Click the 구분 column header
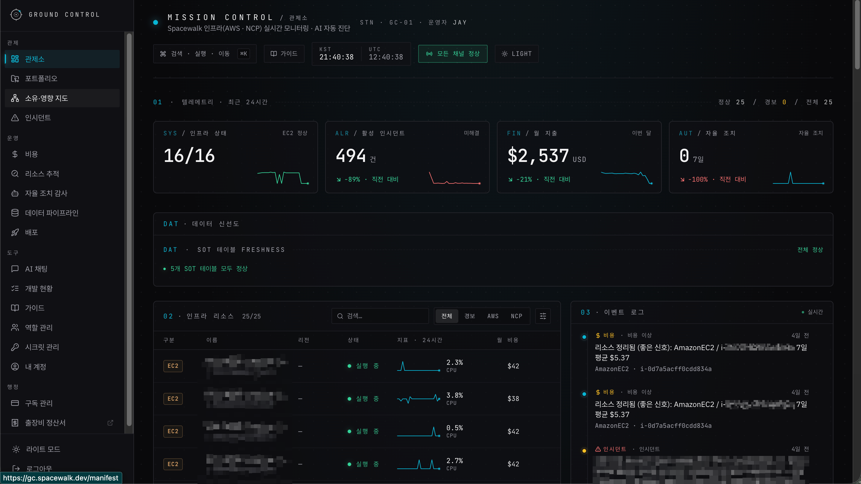The height and width of the screenshot is (484, 861). point(169,340)
